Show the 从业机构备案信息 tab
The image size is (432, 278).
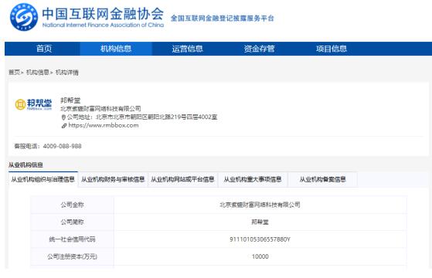[322, 179]
